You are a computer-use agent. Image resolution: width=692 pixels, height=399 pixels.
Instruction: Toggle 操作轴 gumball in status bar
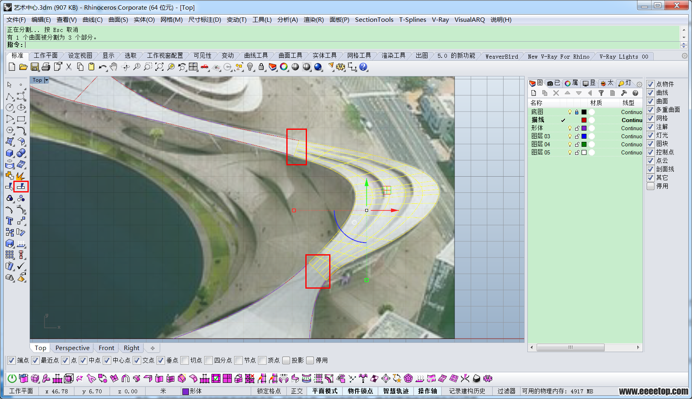427,391
